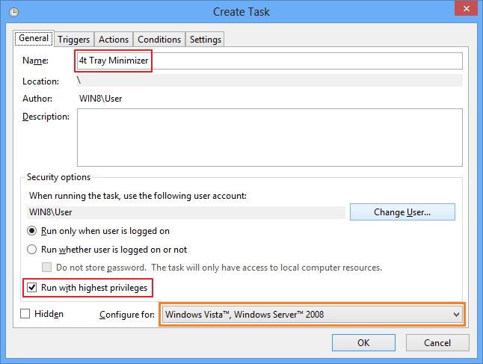Image resolution: width=483 pixels, height=364 pixels.
Task: Open the Actions tab
Action: [114, 40]
